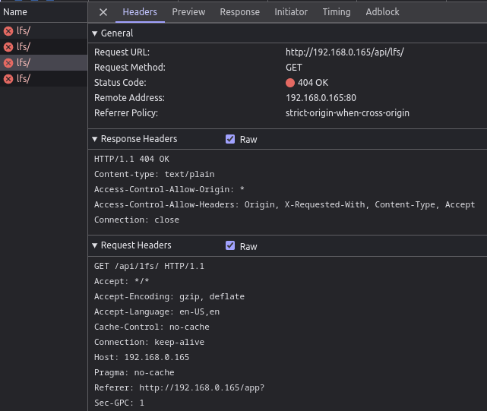Click the GET /api/lfs/ HTTP/1.1 line
Image resolution: width=487 pixels, height=411 pixels.
[149, 266]
